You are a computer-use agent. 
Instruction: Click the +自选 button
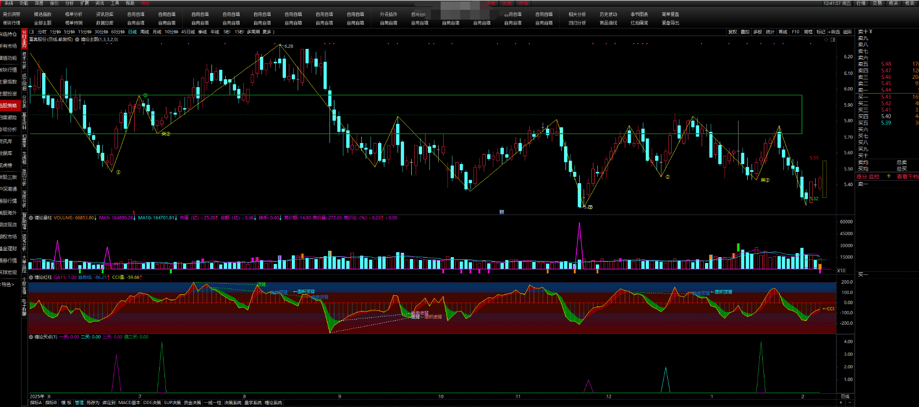coord(834,32)
